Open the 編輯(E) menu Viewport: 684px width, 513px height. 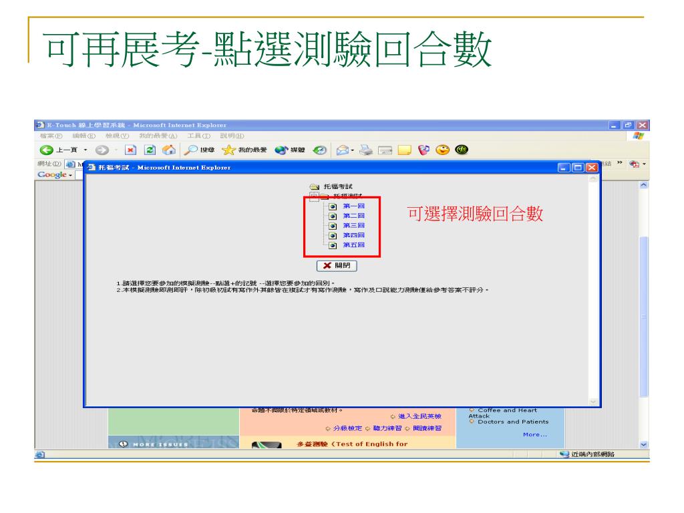[x=83, y=136]
